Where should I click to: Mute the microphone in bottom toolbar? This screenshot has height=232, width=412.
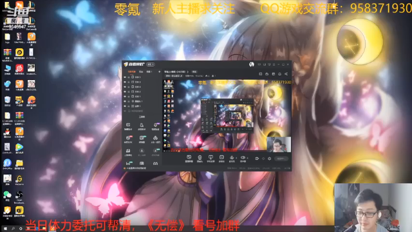click(x=232, y=159)
